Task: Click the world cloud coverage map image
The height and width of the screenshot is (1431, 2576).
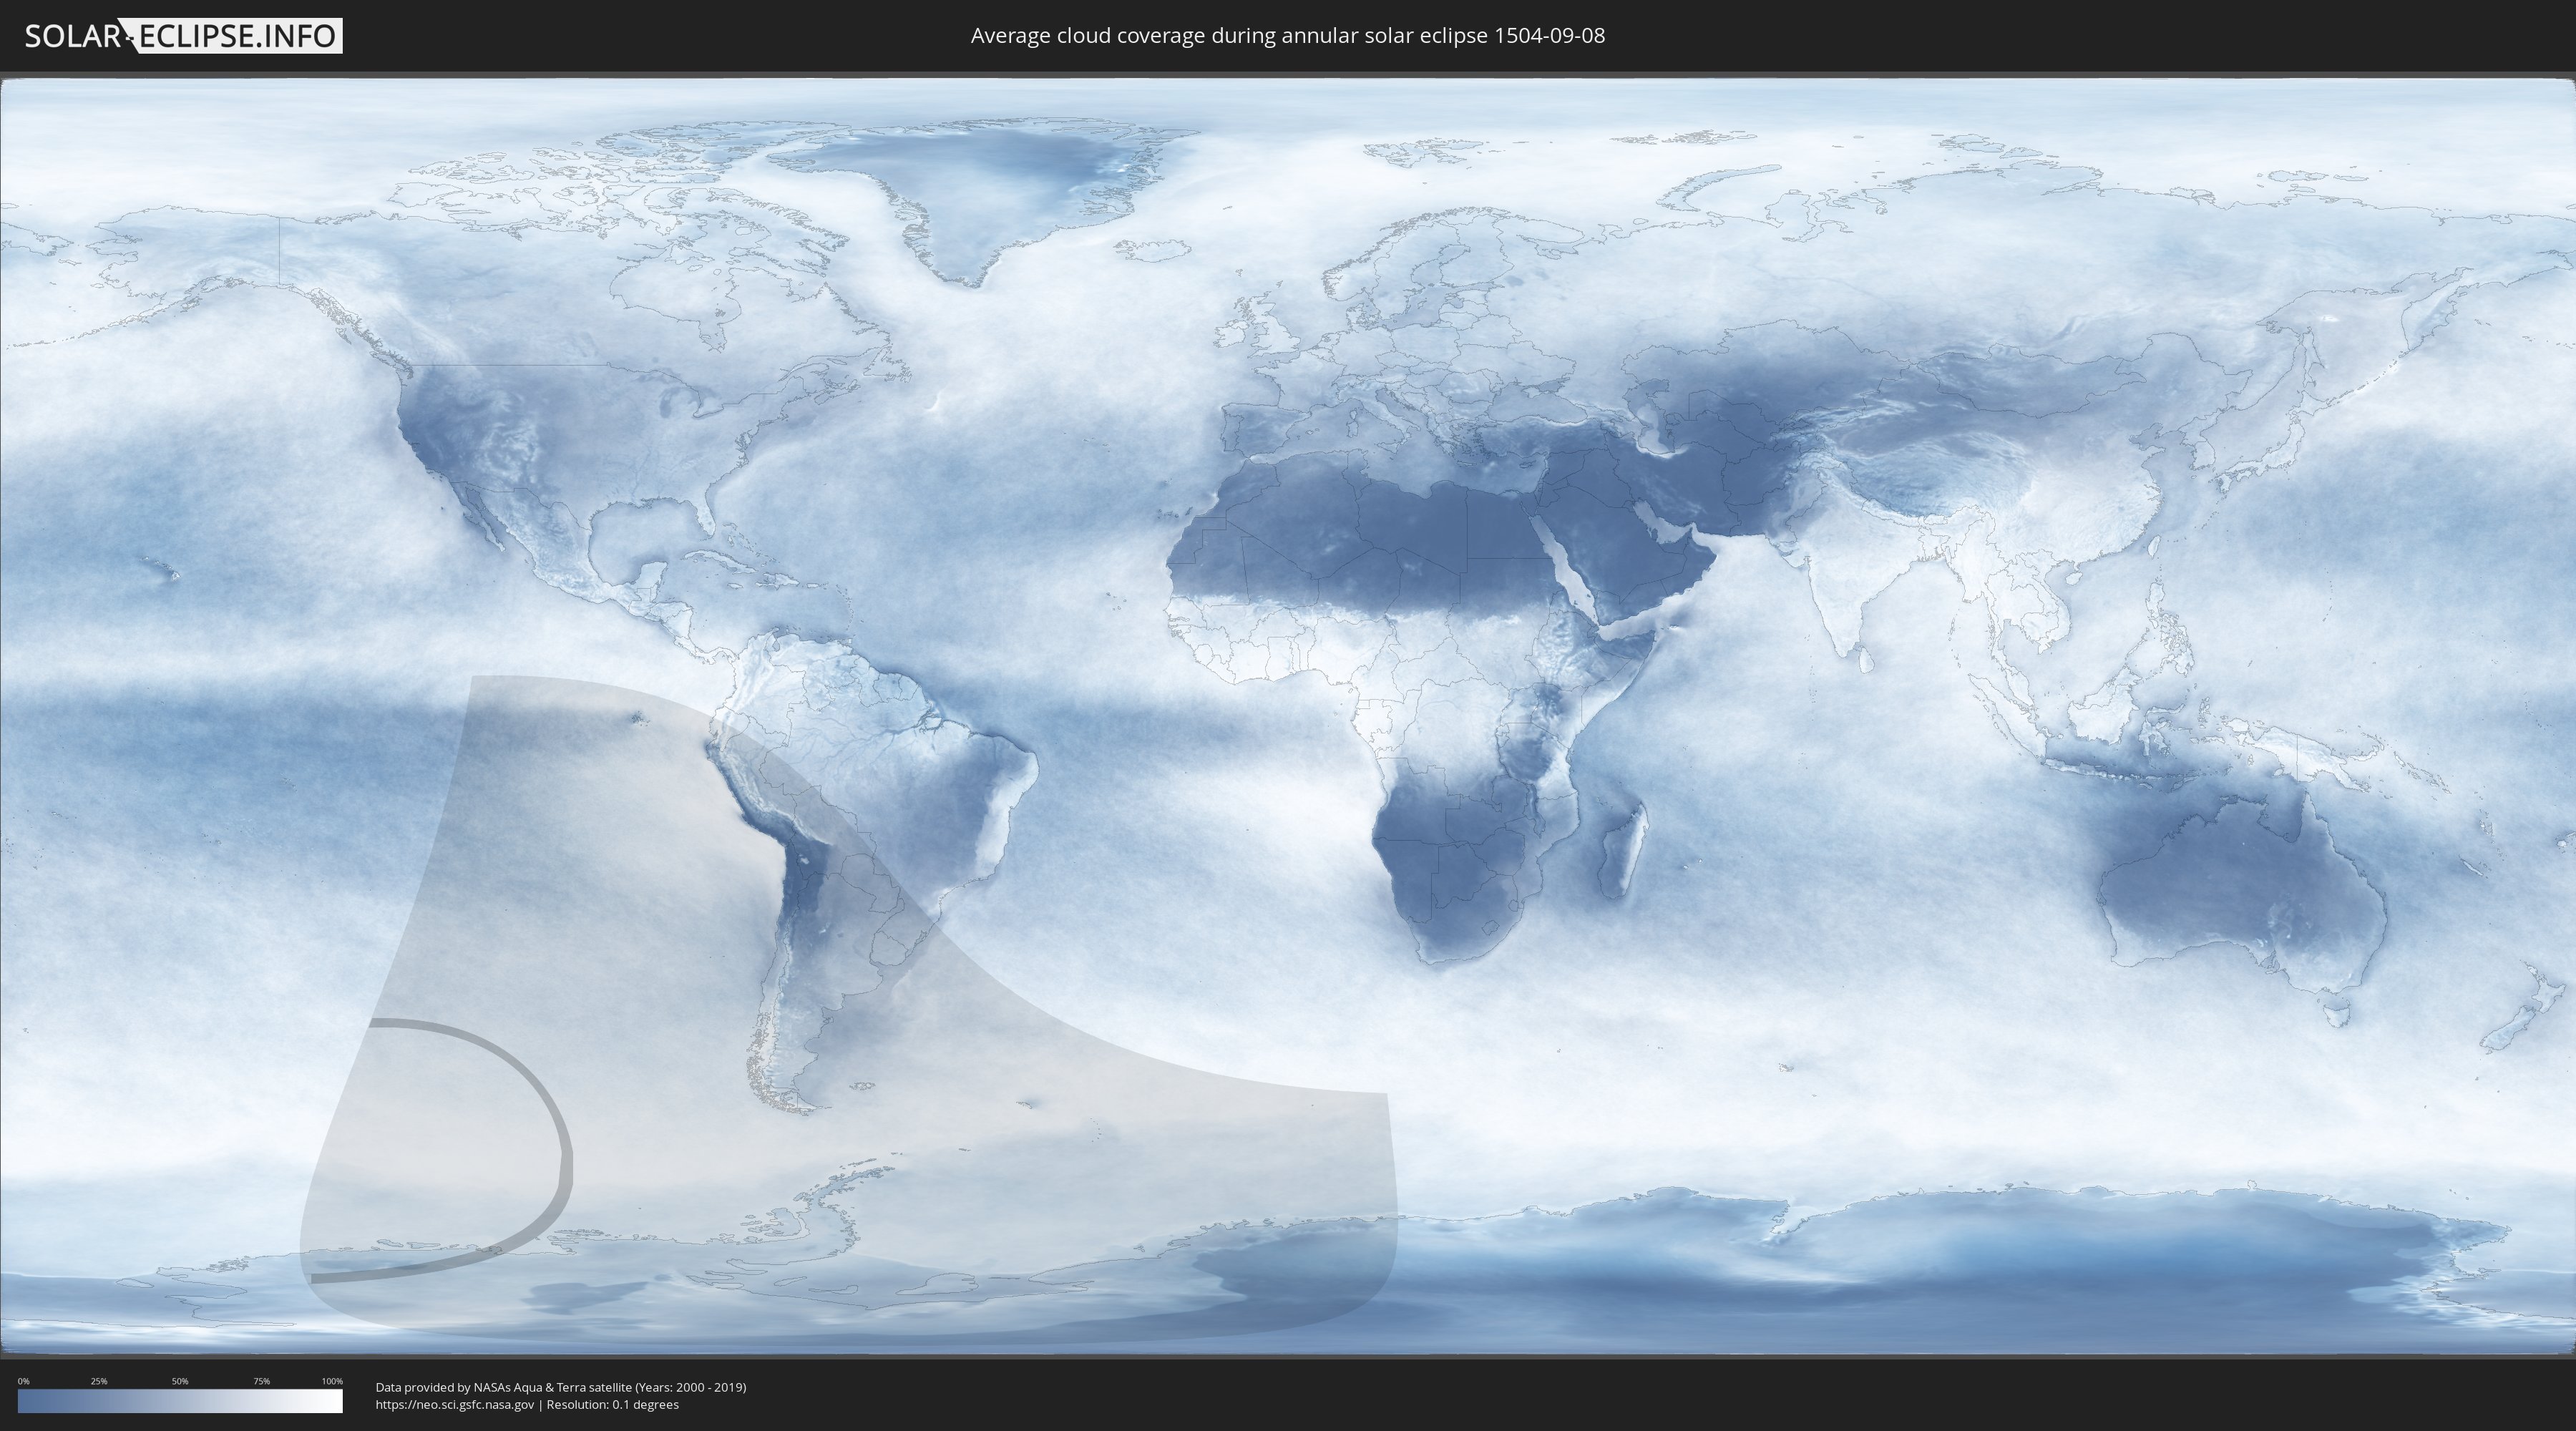Action: 1288,717
